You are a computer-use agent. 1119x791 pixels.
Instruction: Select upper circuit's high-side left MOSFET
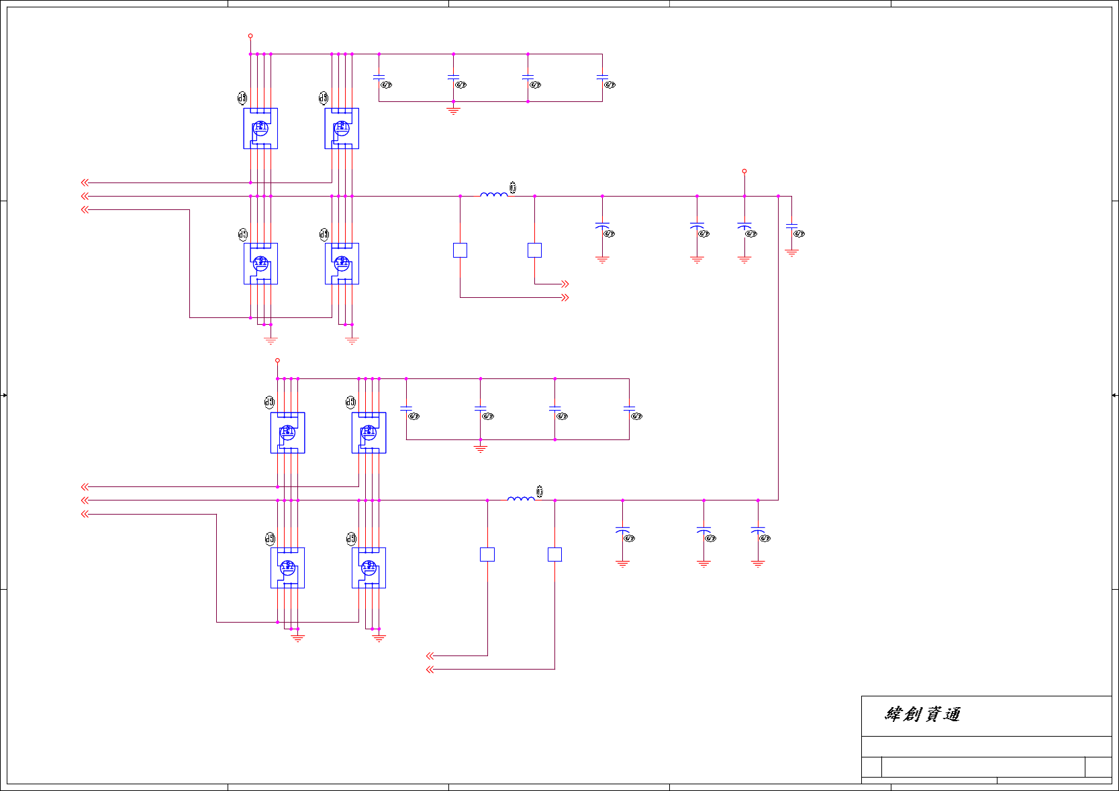(x=260, y=128)
